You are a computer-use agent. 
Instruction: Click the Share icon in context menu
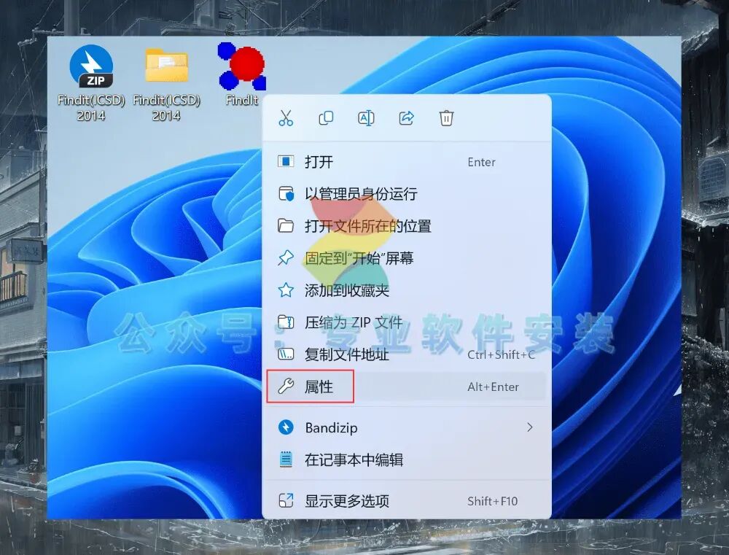tap(406, 118)
